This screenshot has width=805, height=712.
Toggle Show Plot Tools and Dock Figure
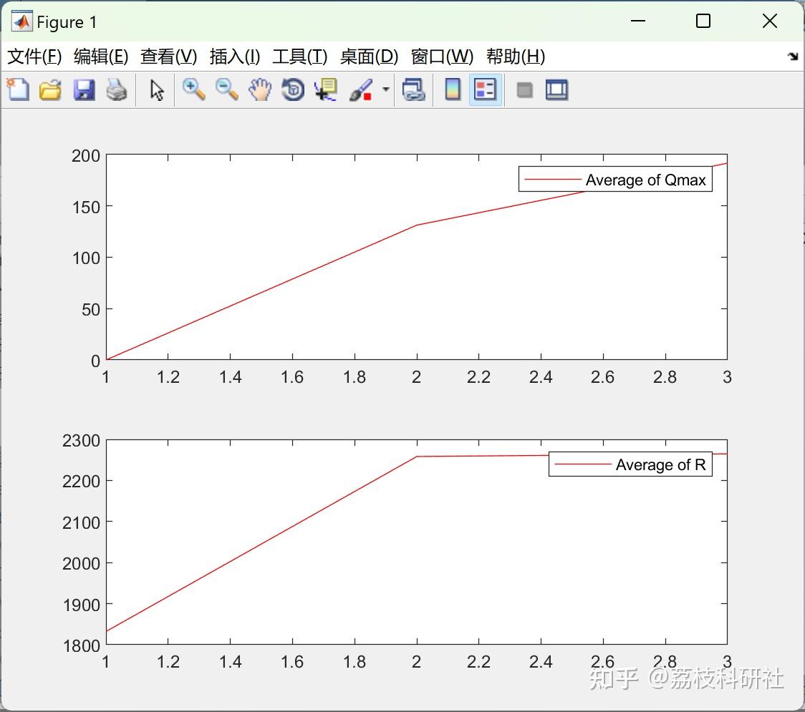(x=556, y=89)
